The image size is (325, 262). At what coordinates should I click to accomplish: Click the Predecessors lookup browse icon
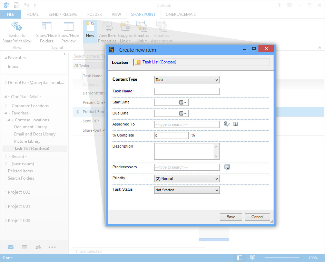click(227, 167)
